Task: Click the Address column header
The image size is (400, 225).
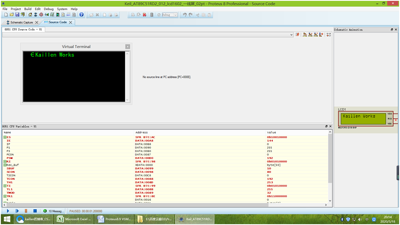Action: (142, 132)
